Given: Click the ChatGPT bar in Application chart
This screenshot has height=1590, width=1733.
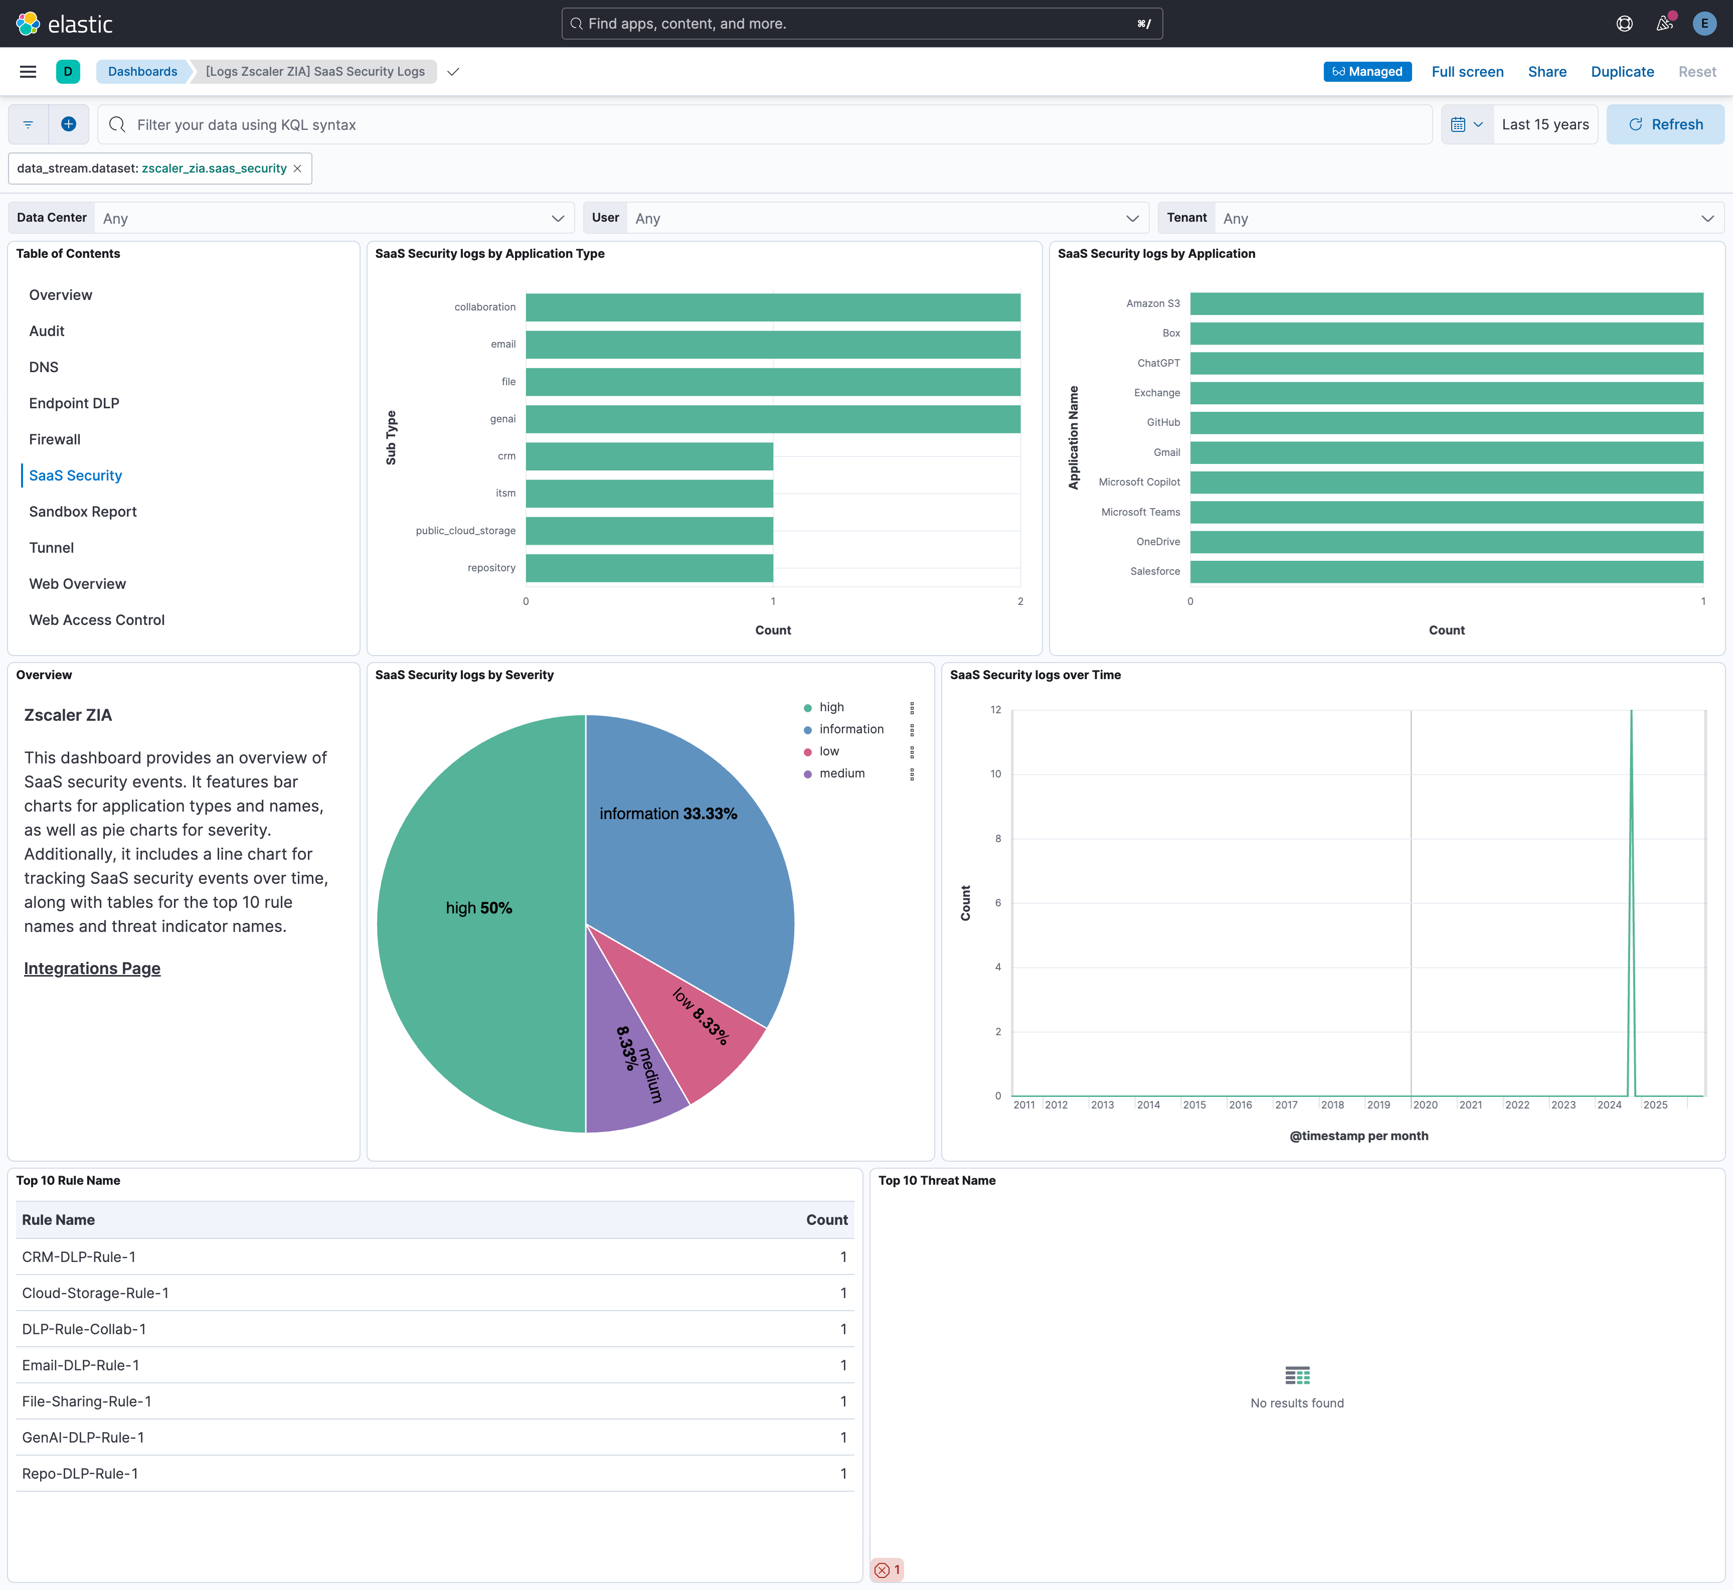Looking at the screenshot, I should 1447,363.
